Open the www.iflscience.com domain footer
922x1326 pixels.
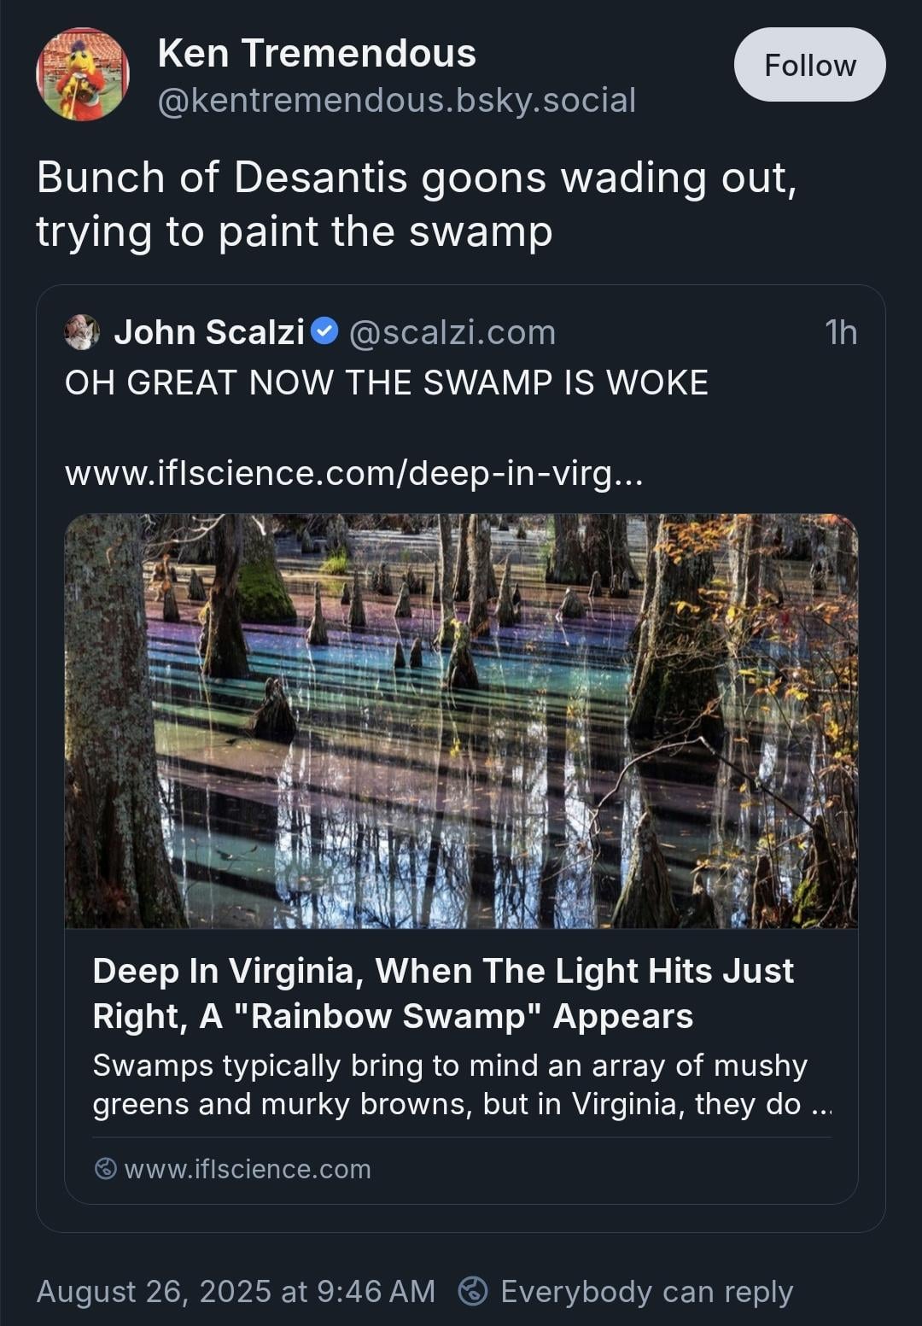[248, 1168]
